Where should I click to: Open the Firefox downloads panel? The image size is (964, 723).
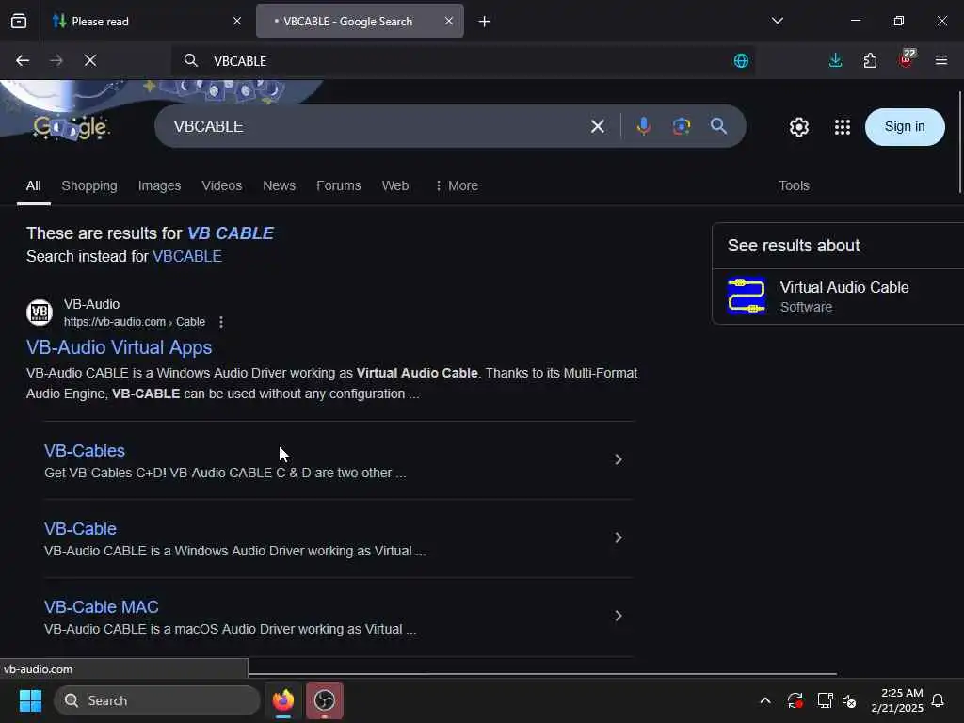(x=835, y=60)
